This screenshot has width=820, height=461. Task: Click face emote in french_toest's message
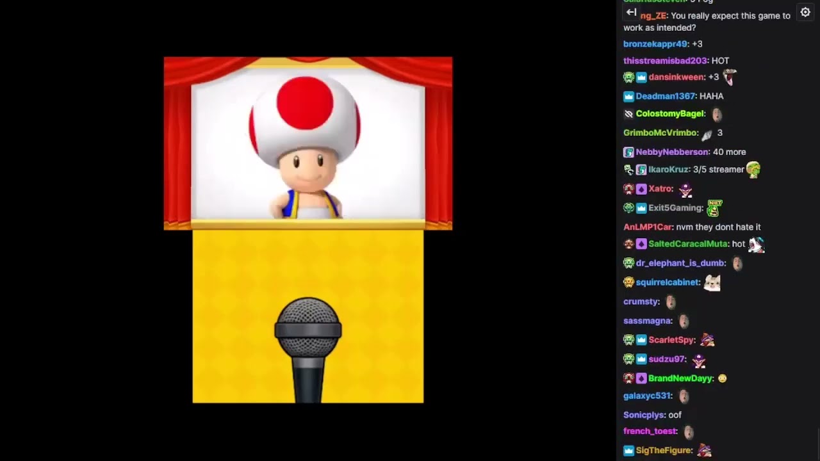tap(689, 432)
